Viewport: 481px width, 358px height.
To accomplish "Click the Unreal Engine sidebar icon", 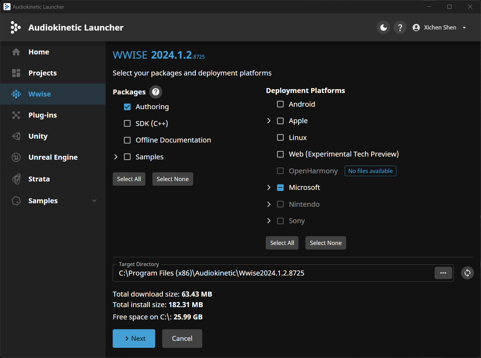I will pyautogui.click(x=16, y=157).
